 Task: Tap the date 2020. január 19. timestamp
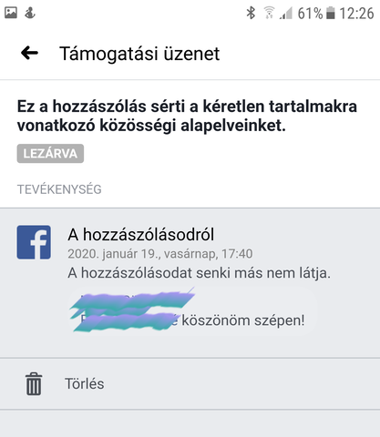click(x=160, y=254)
